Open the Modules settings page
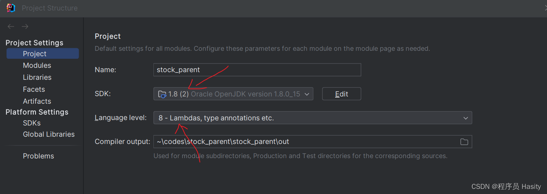Image resolution: width=547 pixels, height=194 pixels. (37, 66)
